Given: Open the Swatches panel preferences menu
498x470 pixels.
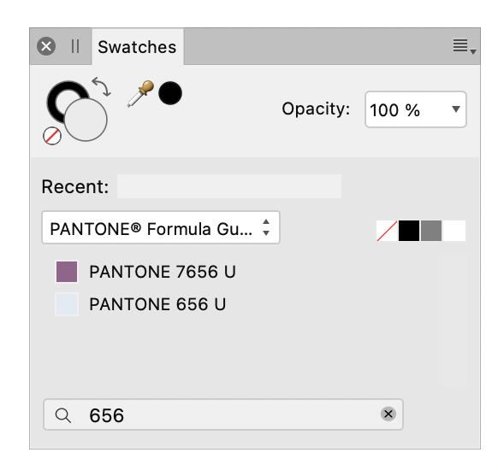Looking at the screenshot, I should coord(464,46).
